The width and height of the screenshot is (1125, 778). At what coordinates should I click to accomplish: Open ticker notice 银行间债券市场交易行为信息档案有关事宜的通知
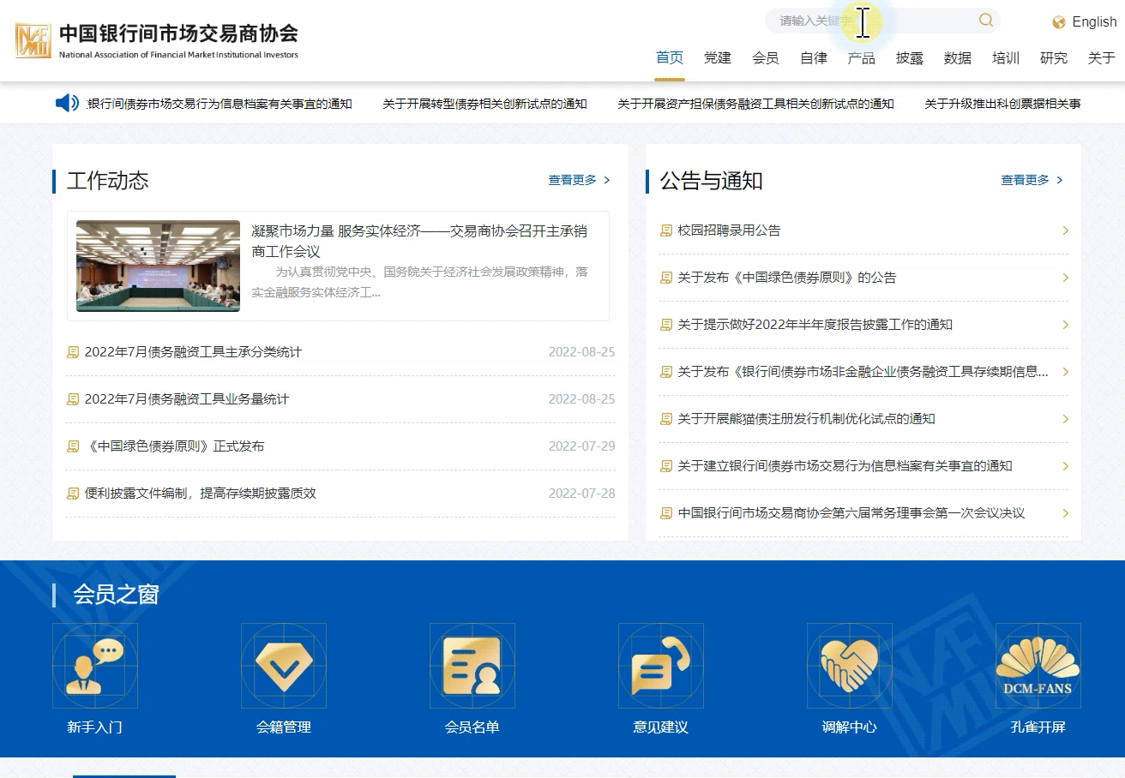coord(220,104)
